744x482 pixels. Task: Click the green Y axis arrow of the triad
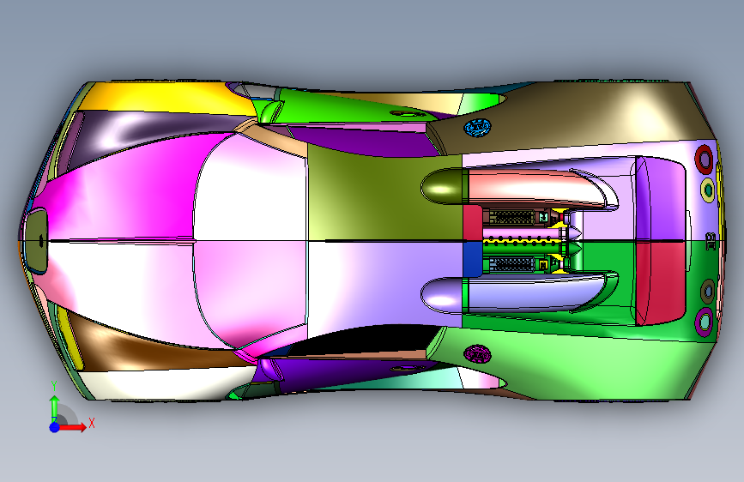[x=55, y=408]
